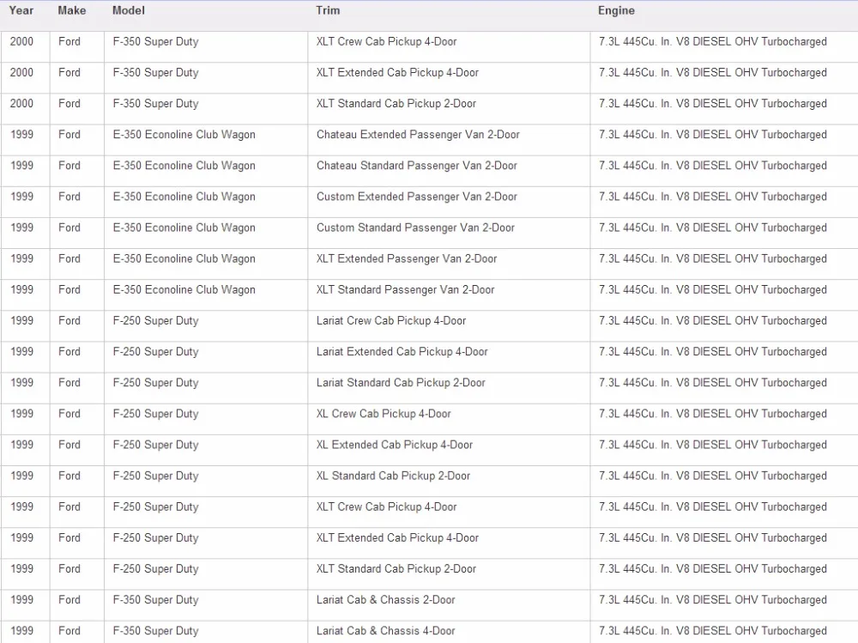Click 'Ford' in Custom Extended Passenger Van row

69,197
